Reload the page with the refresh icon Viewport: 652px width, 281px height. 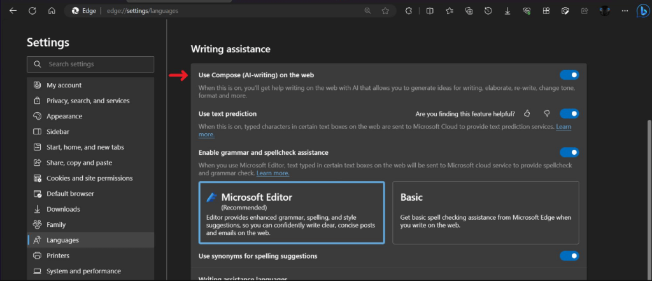(x=32, y=11)
